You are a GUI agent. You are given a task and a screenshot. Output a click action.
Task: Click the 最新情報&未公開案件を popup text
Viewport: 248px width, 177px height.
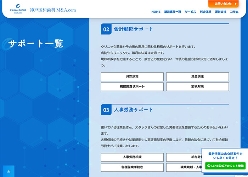pos(225,154)
